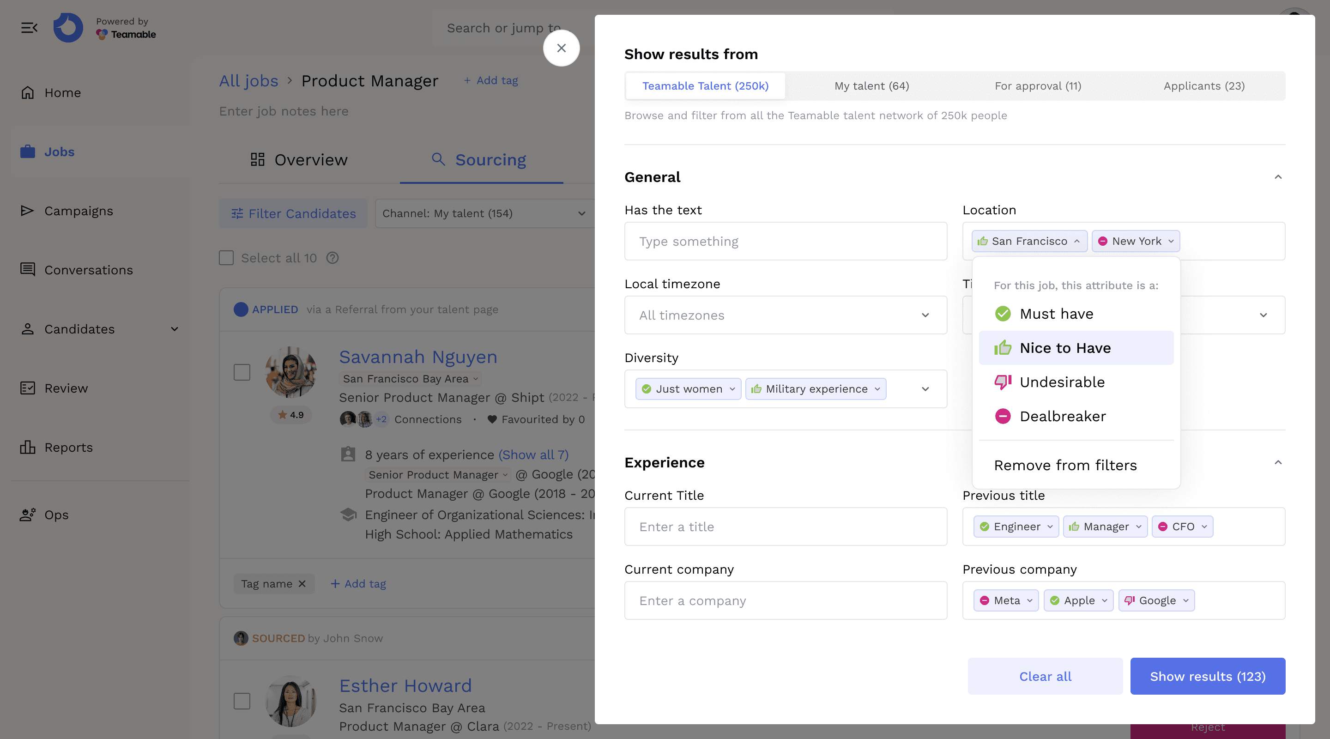This screenshot has width=1330, height=739.
Task: Collapse sidebar with hamburger menu icon
Action: pos(30,28)
